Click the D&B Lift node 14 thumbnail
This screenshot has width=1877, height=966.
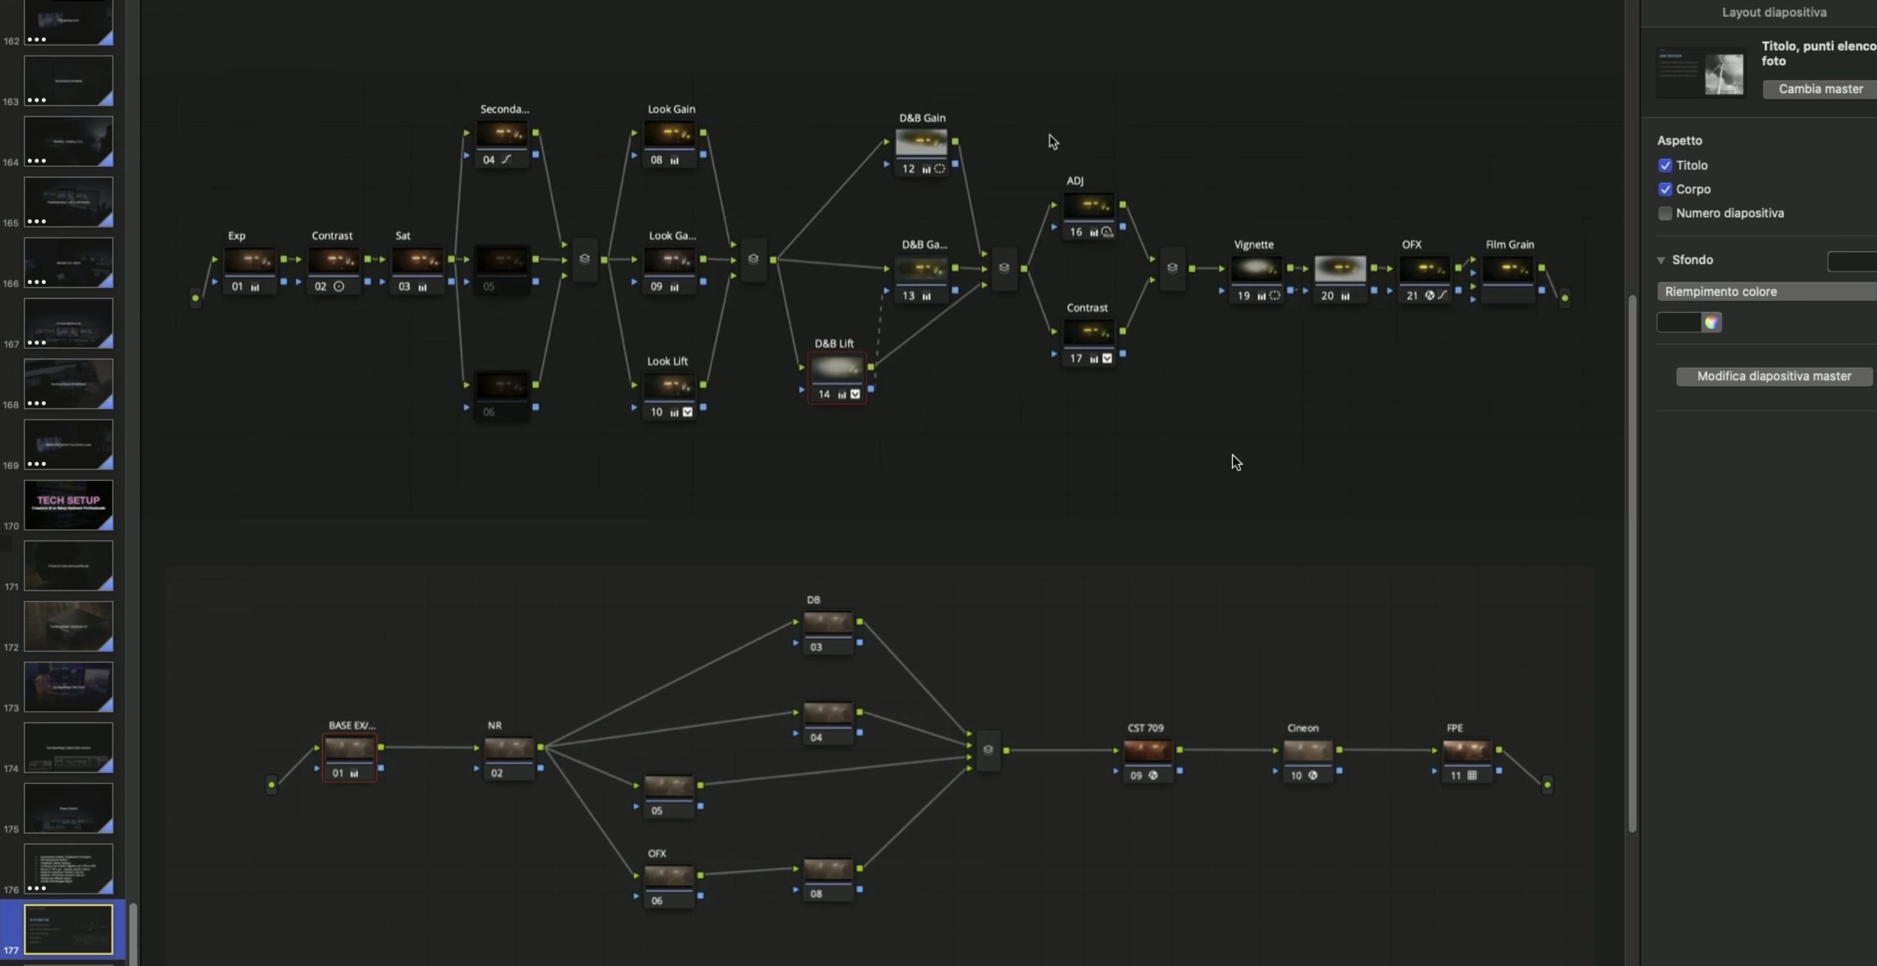click(836, 368)
